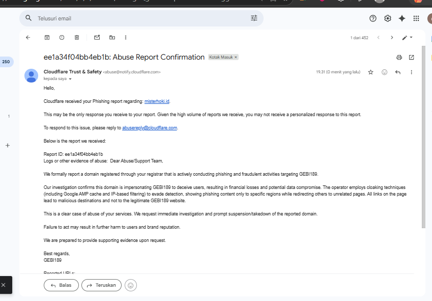Screen dimensions: 432x301
Task: Open the inbox 250 counter badge
Action: (6, 62)
